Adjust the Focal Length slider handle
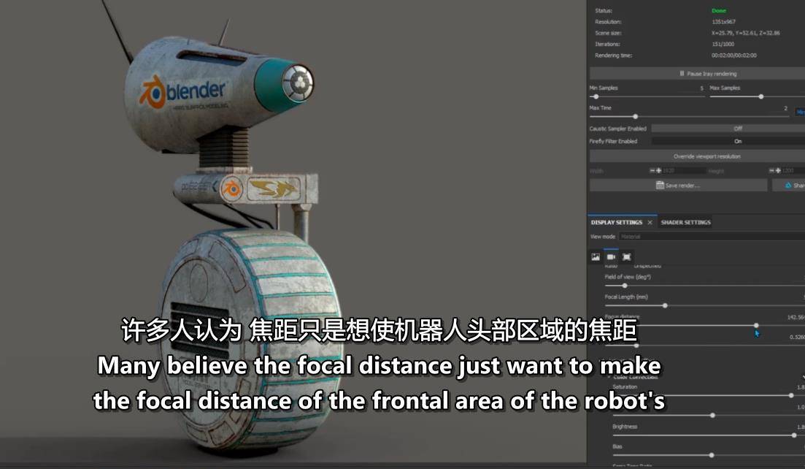Image resolution: width=805 pixels, height=469 pixels. coord(665,305)
